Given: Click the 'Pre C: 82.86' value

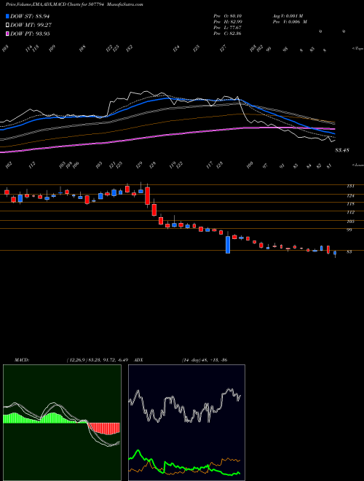Looking at the screenshot, I should point(227,34).
